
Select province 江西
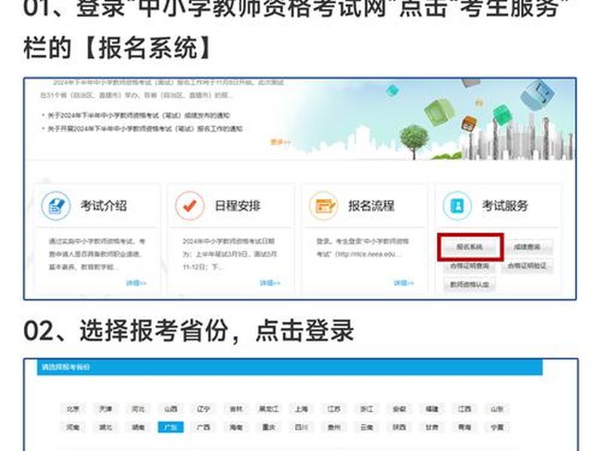pos(464,409)
